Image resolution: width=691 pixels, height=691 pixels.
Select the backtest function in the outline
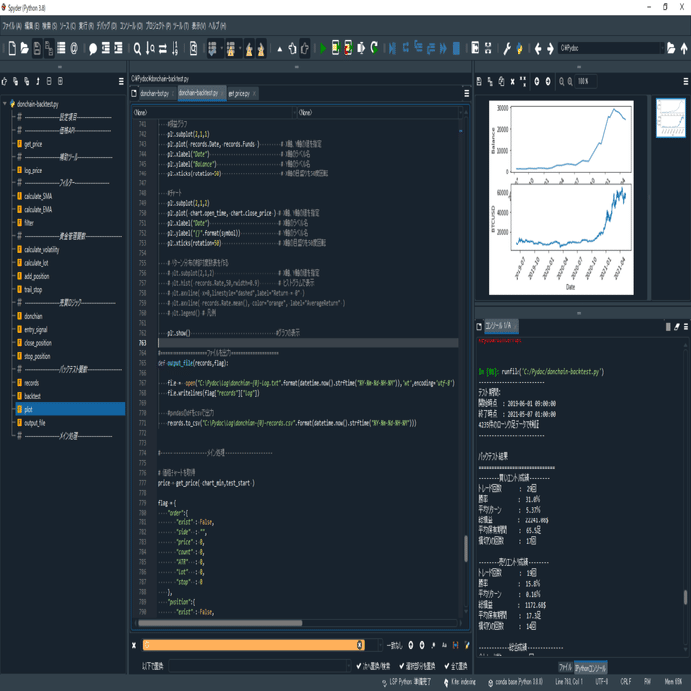click(x=32, y=396)
